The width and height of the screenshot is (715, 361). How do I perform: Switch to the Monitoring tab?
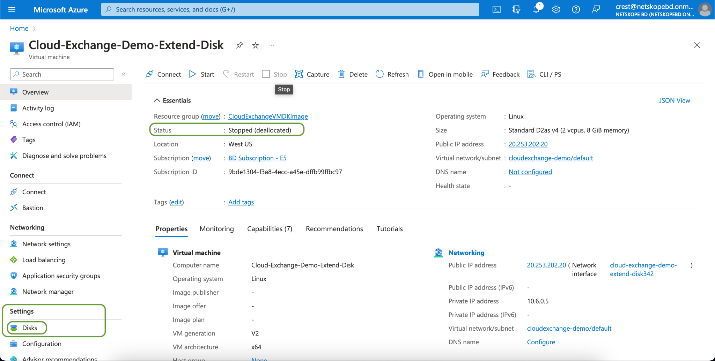tap(217, 229)
